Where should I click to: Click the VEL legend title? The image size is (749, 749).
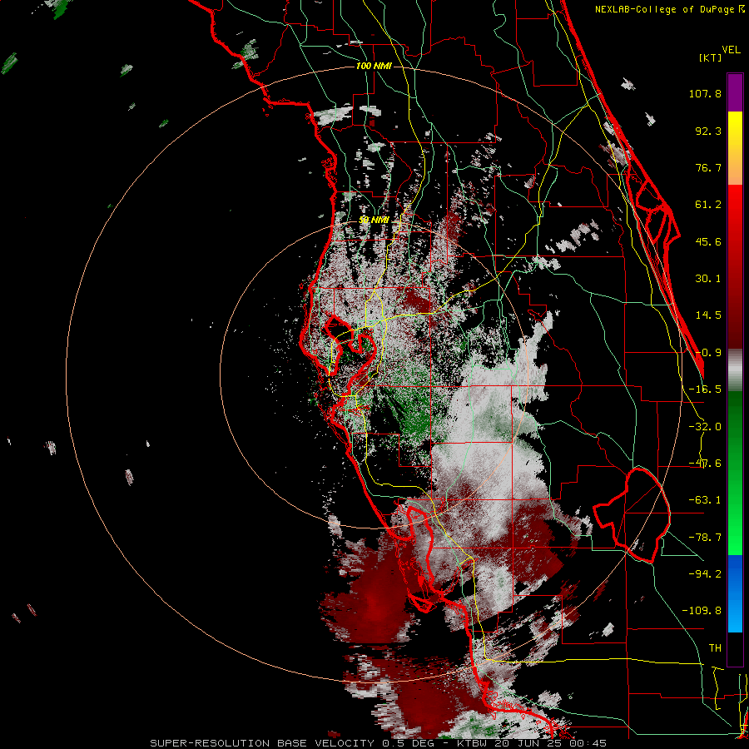732,50
